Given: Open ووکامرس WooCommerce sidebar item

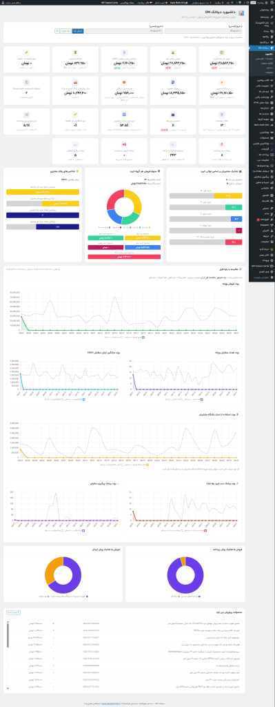Looking at the screenshot, I should point(261,133).
